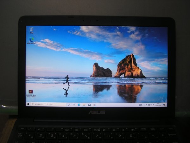Open the Action Center notifications icon
Image resolution: width=190 pixels, height=143 pixels.
[x=164, y=105]
